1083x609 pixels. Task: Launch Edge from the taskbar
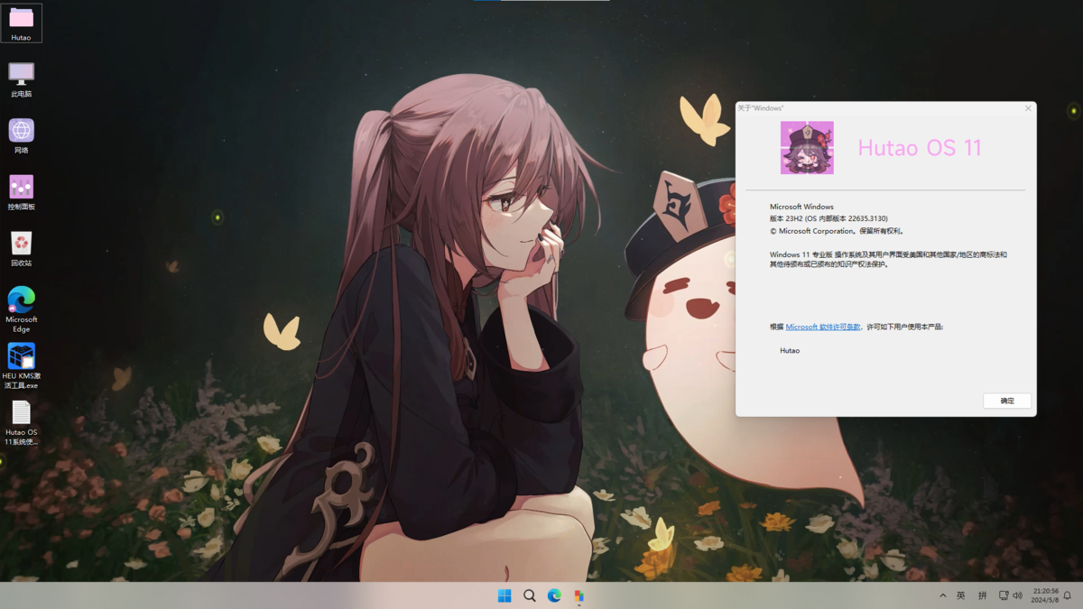[x=554, y=595]
